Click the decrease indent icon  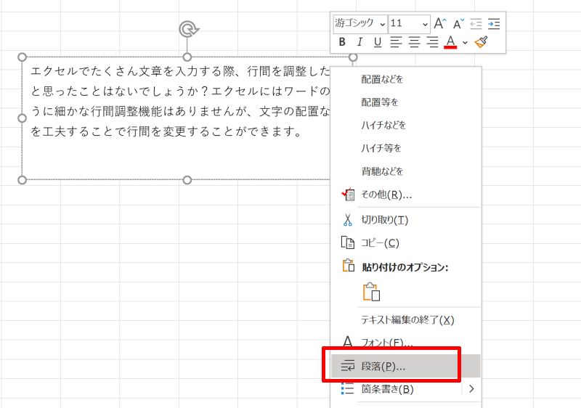(x=476, y=24)
